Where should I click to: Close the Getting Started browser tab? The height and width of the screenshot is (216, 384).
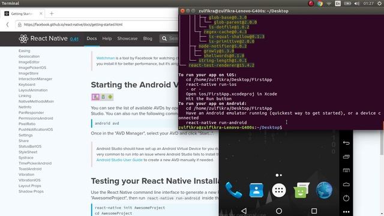(41, 13)
